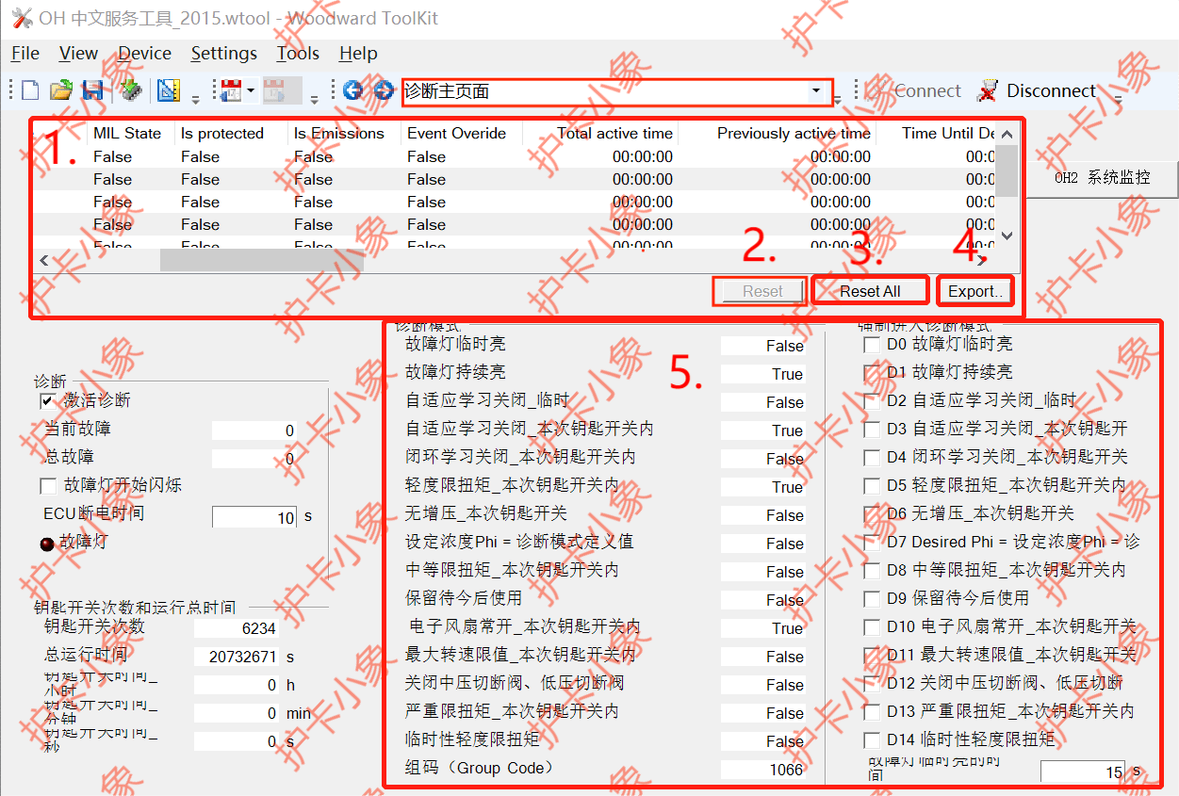Click the ECU断电时间 input field
Image resolution: width=1179 pixels, height=796 pixels.
click(254, 517)
